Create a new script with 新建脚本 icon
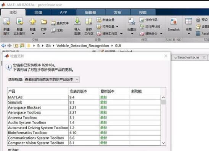This screenshot has width=209, height=151. (x=6, y=21)
